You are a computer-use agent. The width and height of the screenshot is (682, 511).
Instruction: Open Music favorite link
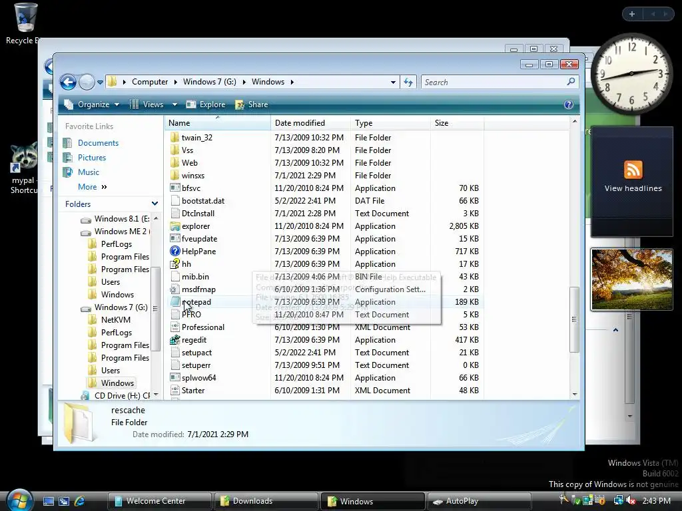pos(89,172)
